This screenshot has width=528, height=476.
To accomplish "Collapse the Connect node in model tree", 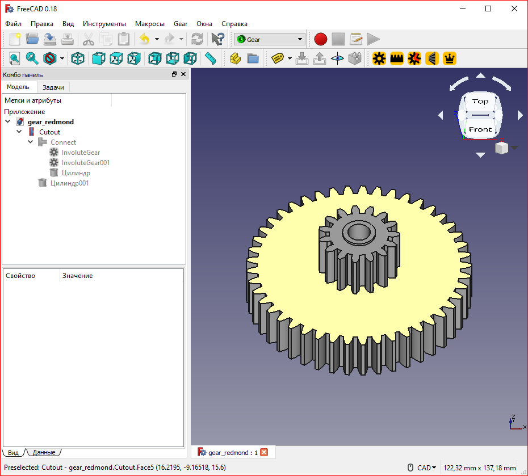I will pos(31,142).
